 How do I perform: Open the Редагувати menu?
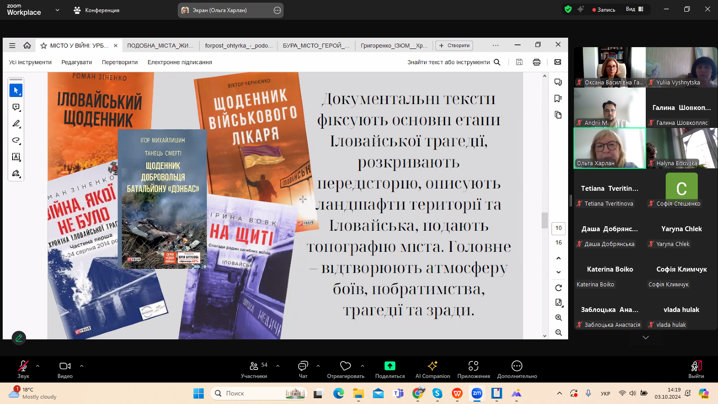click(77, 62)
